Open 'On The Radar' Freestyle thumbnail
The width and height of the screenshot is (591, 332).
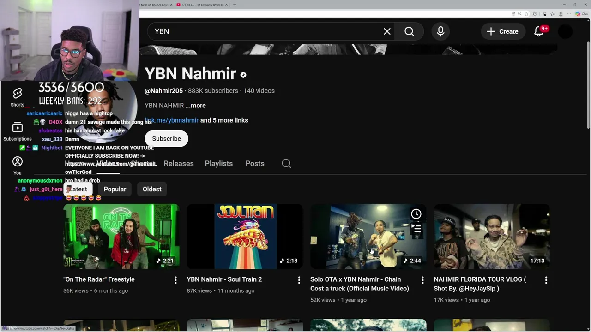coord(121,237)
